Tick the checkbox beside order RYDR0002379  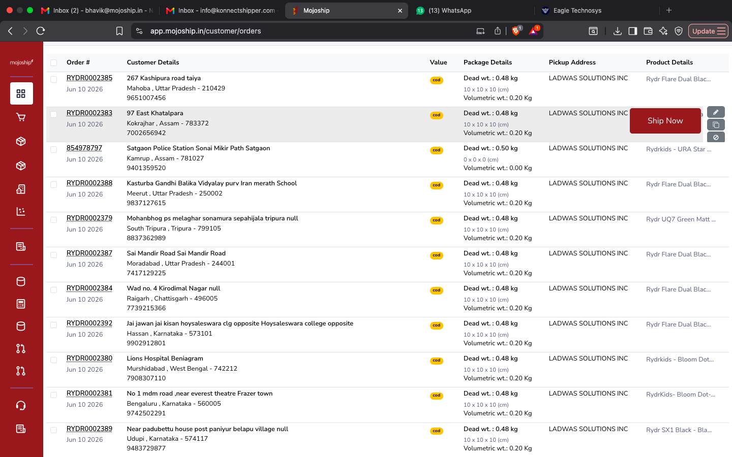54,219
